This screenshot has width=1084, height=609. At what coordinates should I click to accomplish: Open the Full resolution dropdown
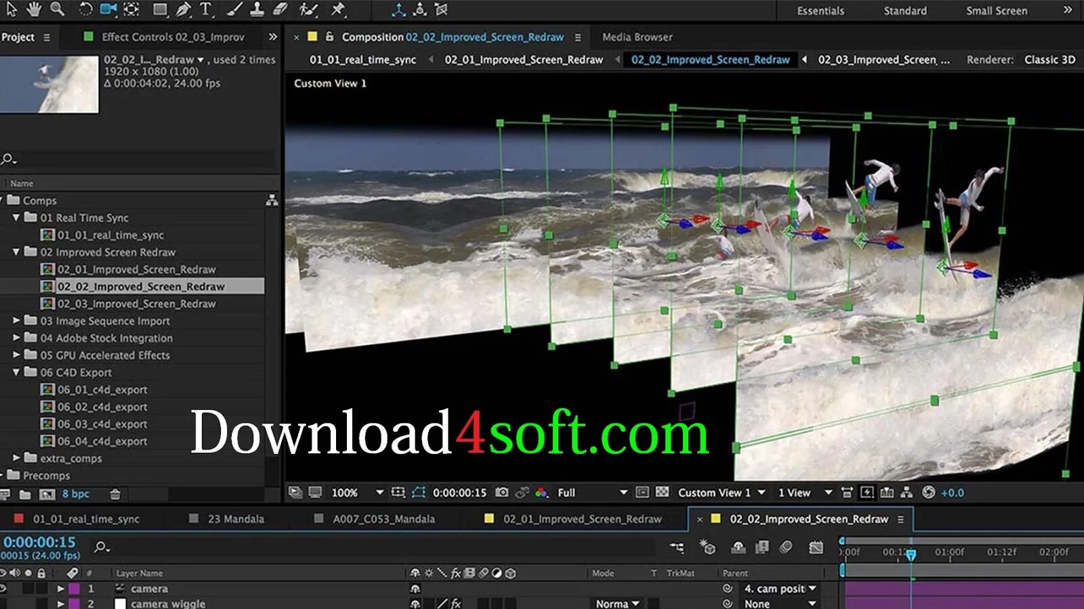592,493
